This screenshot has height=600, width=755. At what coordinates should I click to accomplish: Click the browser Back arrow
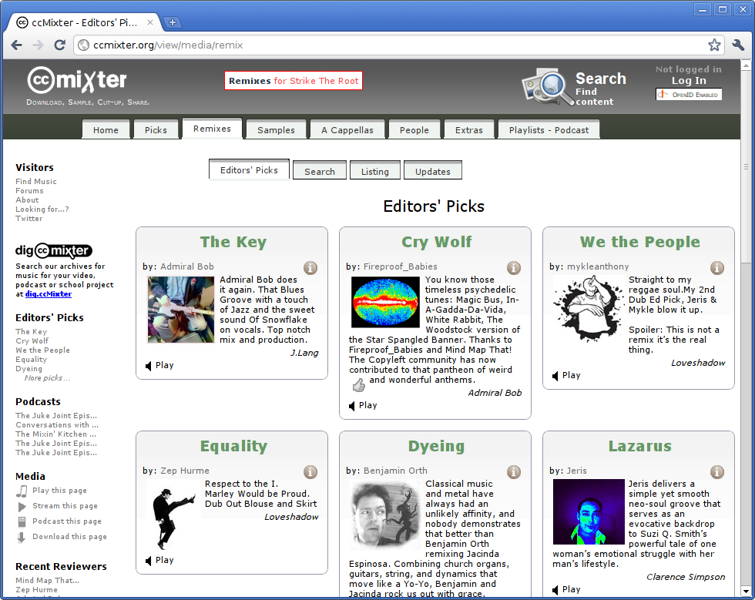point(17,45)
